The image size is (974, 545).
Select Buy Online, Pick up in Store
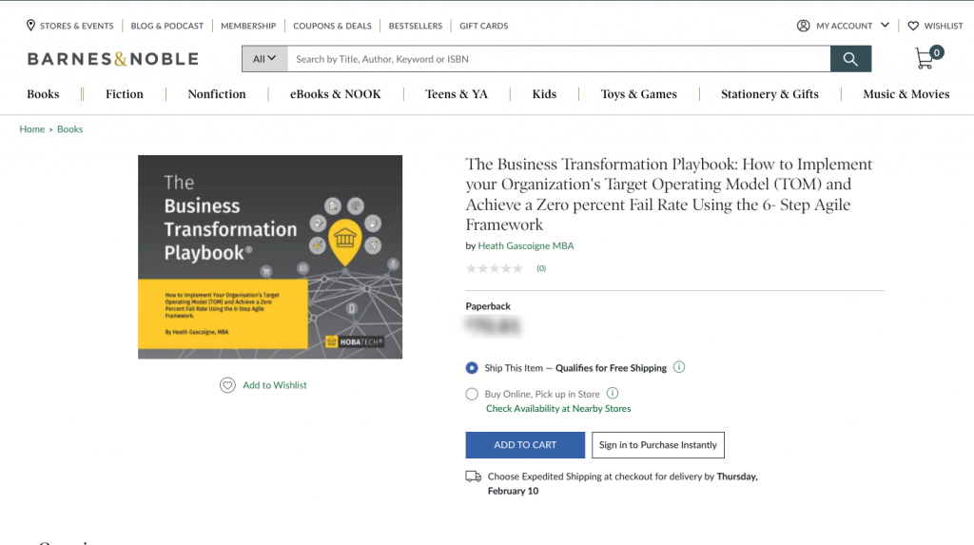(x=472, y=394)
